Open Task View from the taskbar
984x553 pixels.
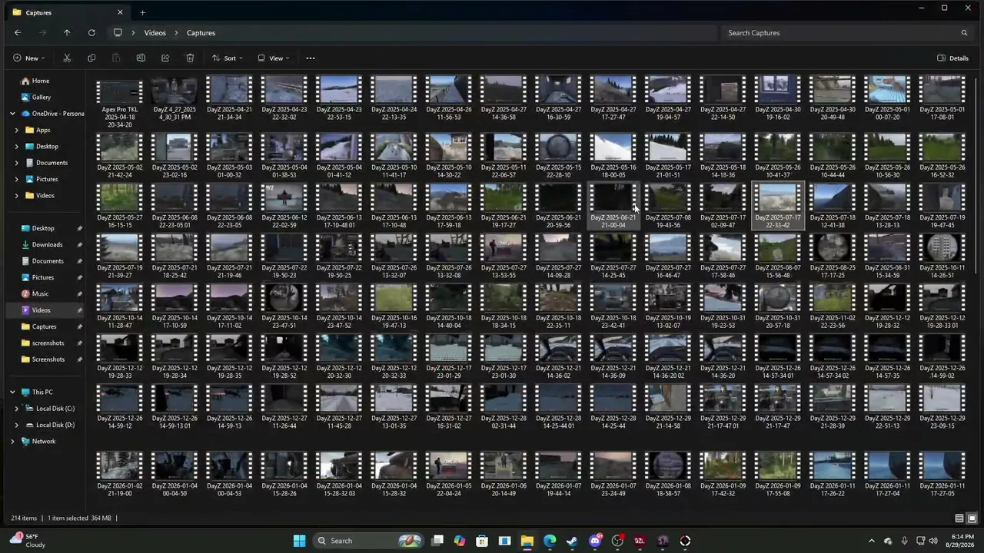[x=437, y=541]
